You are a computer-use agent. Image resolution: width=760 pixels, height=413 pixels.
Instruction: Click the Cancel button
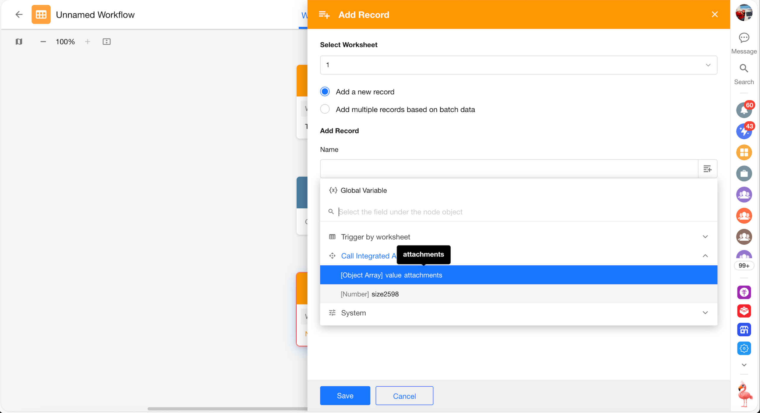(404, 396)
